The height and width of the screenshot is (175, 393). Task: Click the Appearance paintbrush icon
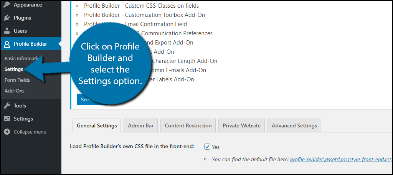pyautogui.click(x=7, y=5)
